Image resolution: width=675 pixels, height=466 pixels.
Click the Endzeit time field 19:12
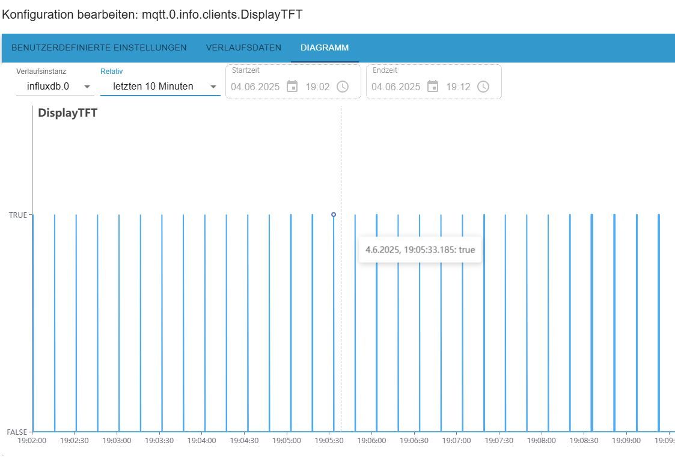click(x=459, y=87)
